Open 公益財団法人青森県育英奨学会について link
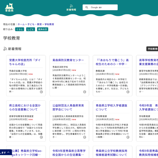 tap(68, 107)
